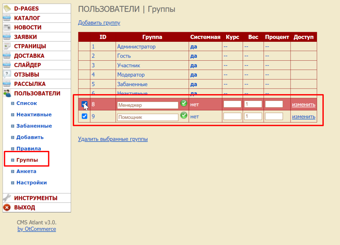This screenshot has width=340, height=245.
Task: Click the РАССЫЛКА sidebar icon
Action: click(x=7, y=84)
